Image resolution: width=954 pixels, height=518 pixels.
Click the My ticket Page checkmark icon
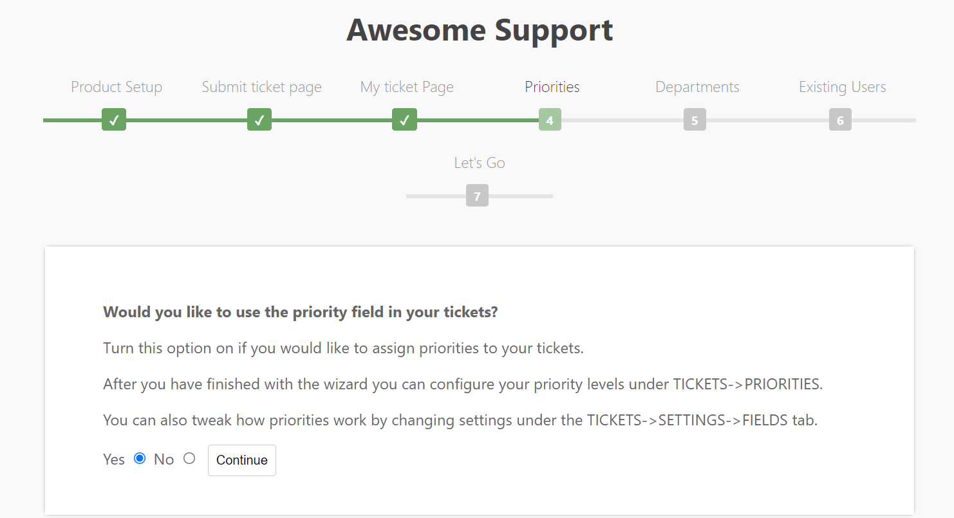(x=404, y=120)
